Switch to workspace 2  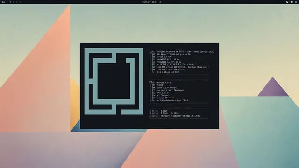point(10,2)
